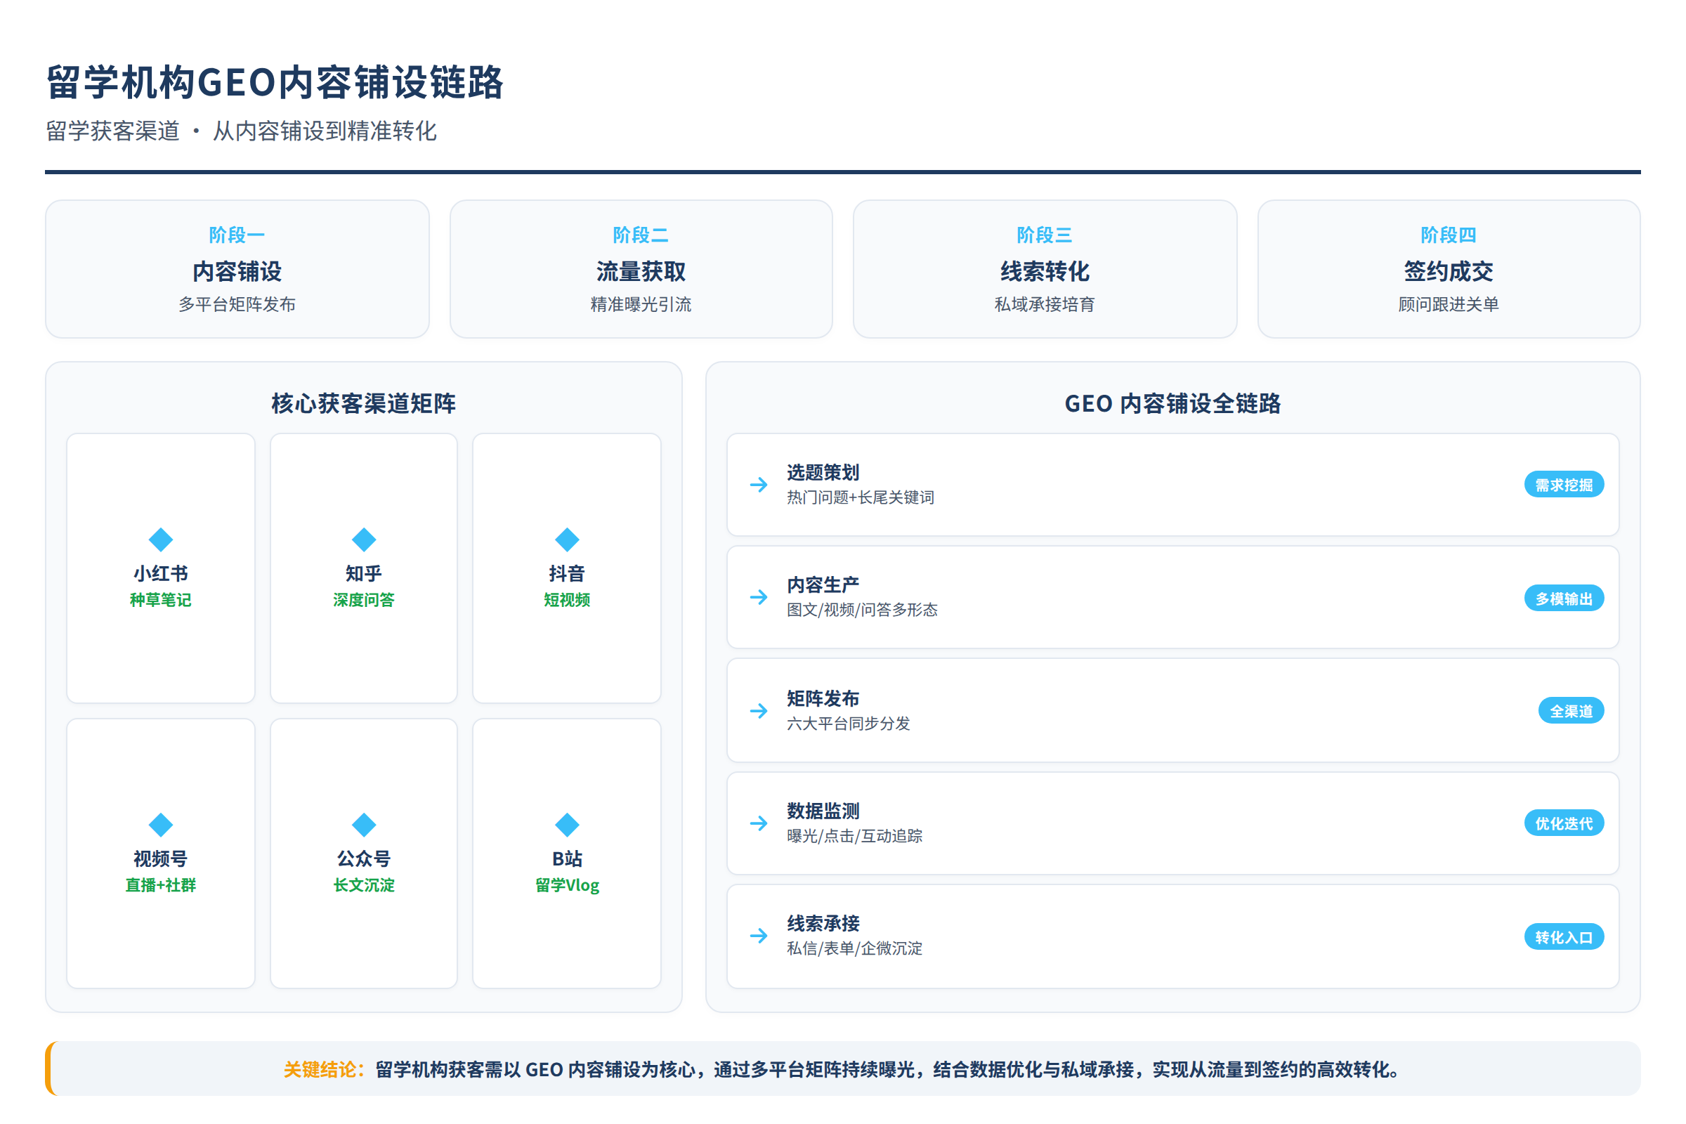Image resolution: width=1686 pixels, height=1124 pixels.
Task: Click the text 私信/表单/企微沉淀
Action: pyautogui.click(x=854, y=948)
